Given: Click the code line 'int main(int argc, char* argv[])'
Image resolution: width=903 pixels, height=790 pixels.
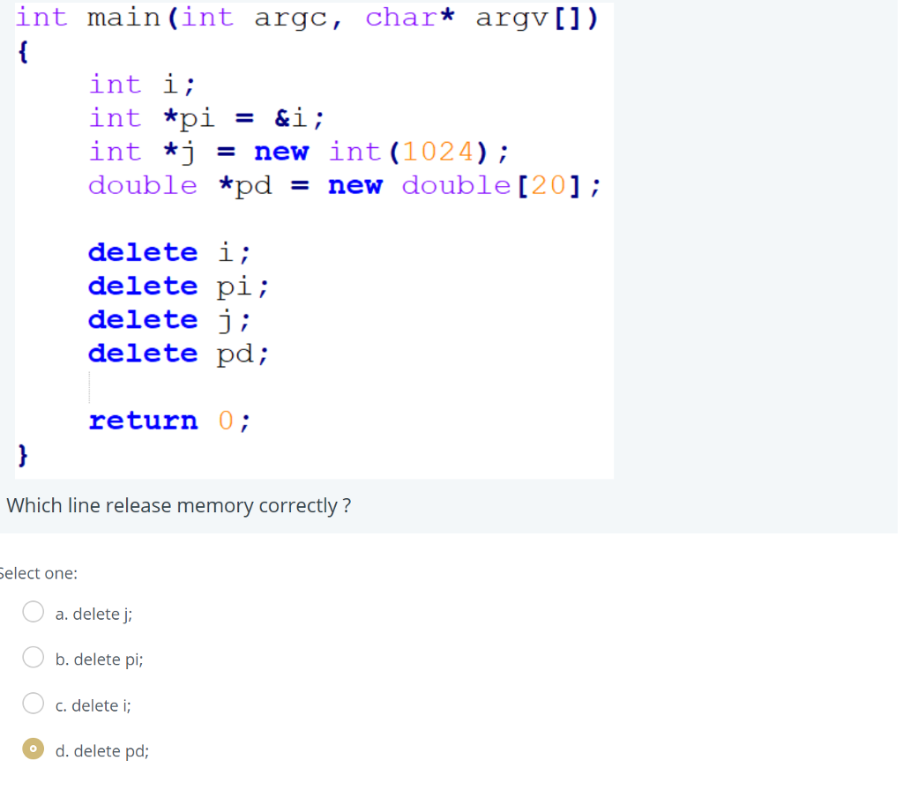Looking at the screenshot, I should (x=307, y=18).
